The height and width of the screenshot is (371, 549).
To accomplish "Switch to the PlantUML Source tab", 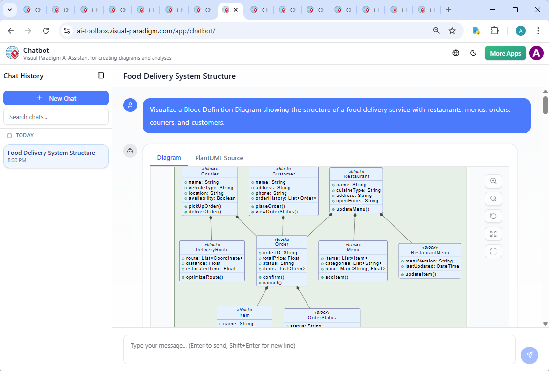I will (x=219, y=158).
